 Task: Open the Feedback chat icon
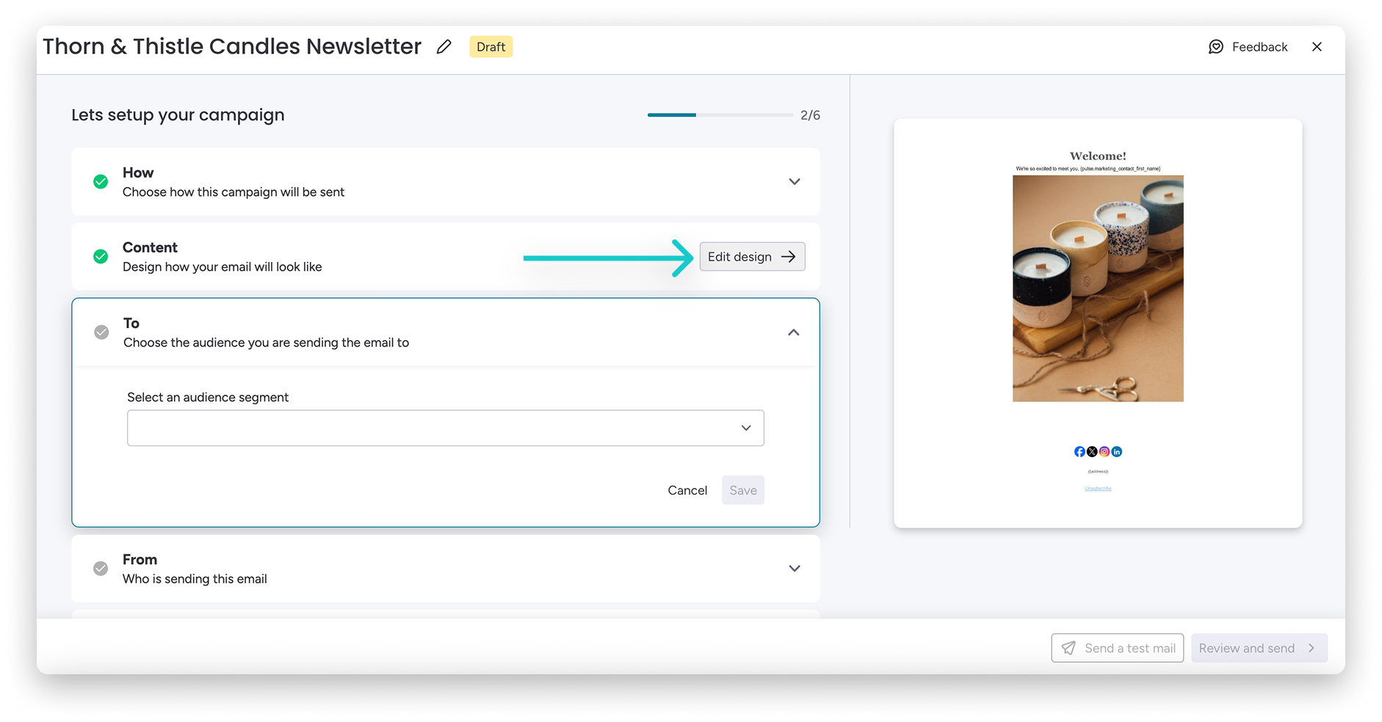pos(1216,47)
